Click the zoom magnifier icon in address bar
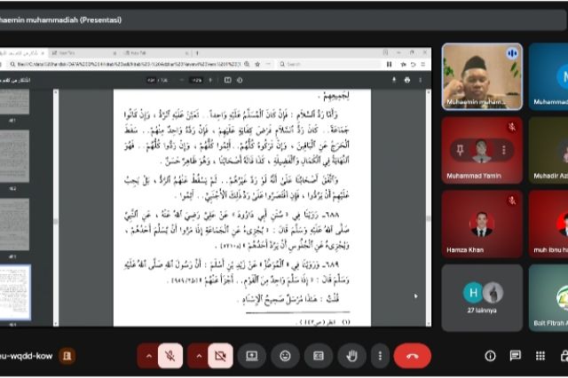 (247, 64)
